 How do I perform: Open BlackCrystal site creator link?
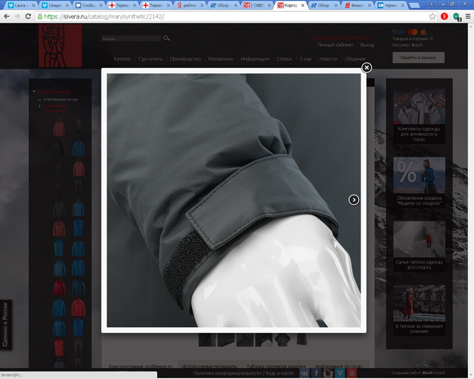click(x=433, y=373)
